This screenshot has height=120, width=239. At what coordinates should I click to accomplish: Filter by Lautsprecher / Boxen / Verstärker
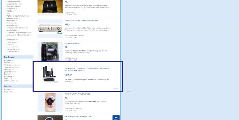19,35
